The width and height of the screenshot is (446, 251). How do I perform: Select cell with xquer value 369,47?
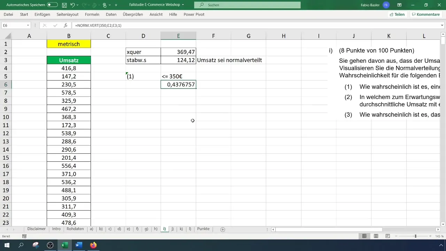coord(178,52)
